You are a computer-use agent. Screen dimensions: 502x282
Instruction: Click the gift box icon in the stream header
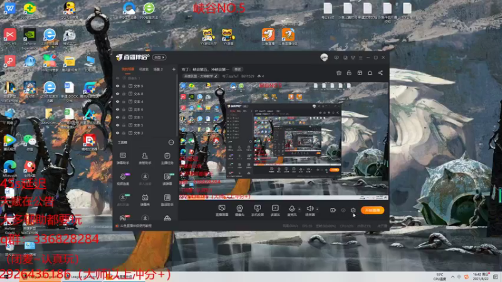[339, 73]
